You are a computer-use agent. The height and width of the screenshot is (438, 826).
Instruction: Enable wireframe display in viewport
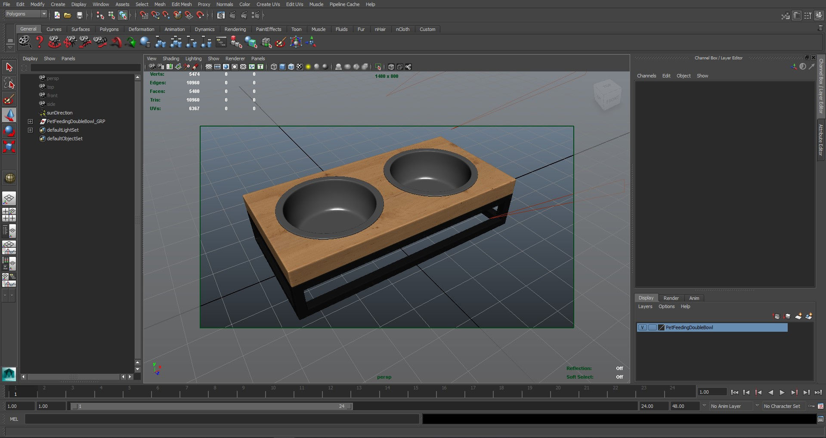pos(274,67)
